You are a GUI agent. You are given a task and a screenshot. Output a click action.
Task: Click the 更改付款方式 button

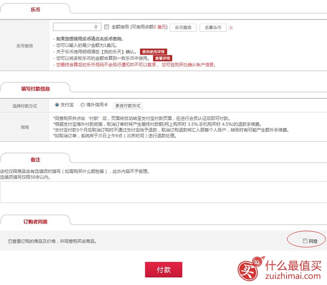pyautogui.click(x=128, y=106)
